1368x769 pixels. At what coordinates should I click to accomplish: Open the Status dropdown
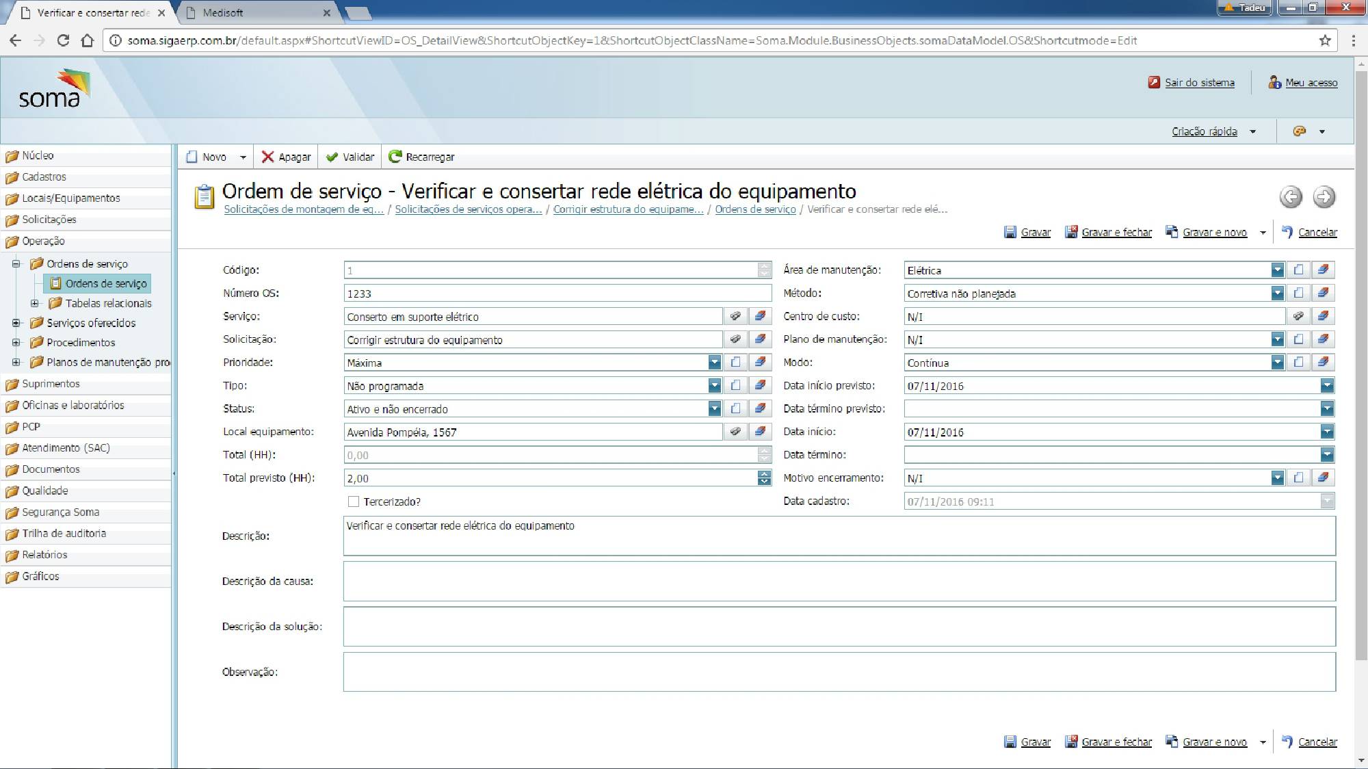pos(714,409)
